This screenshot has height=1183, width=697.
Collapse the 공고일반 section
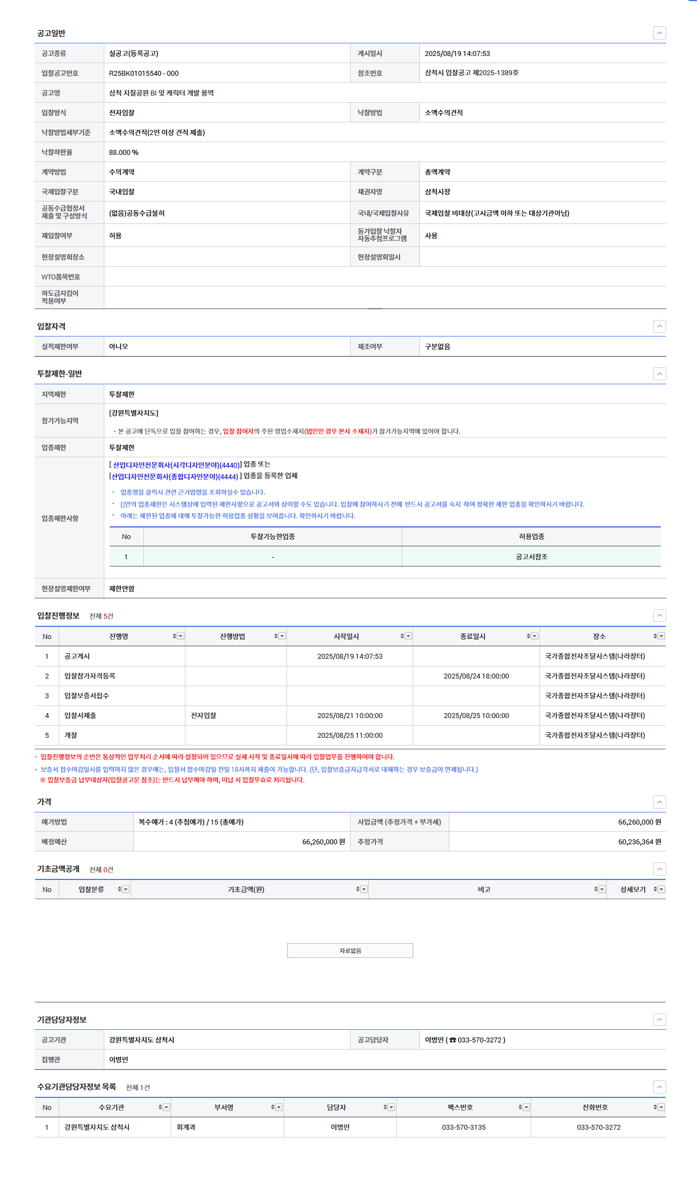660,33
